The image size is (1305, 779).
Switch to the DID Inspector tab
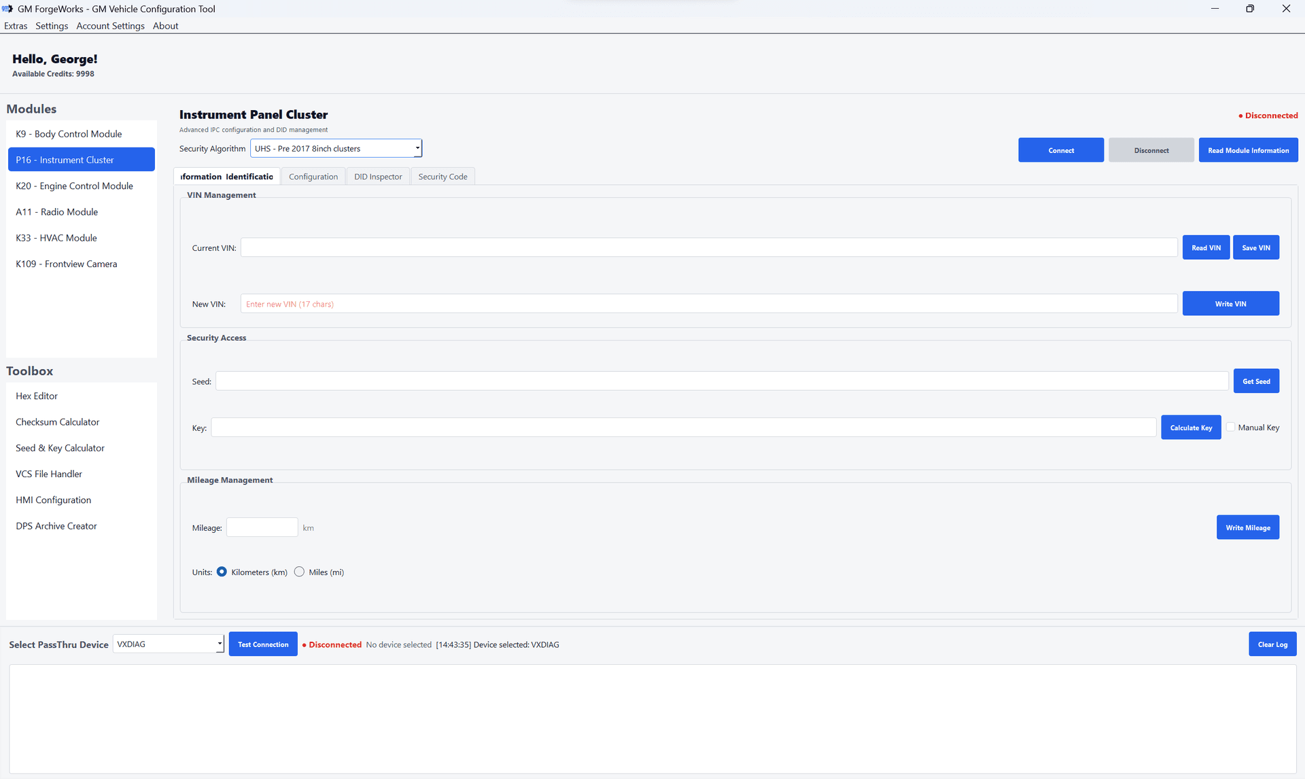(377, 176)
